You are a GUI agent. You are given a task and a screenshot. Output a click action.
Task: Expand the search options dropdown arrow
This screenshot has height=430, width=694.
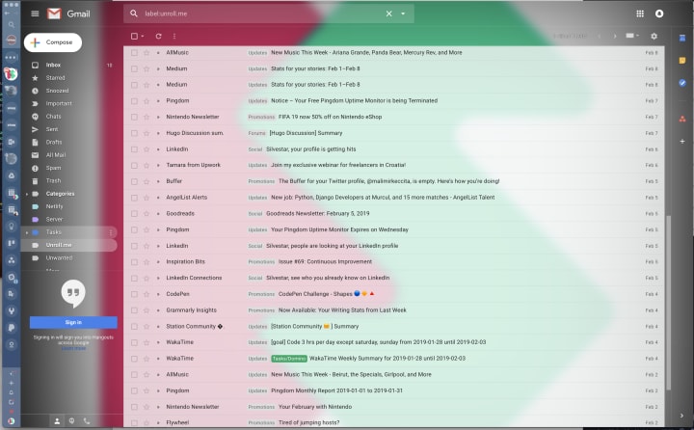coord(403,13)
